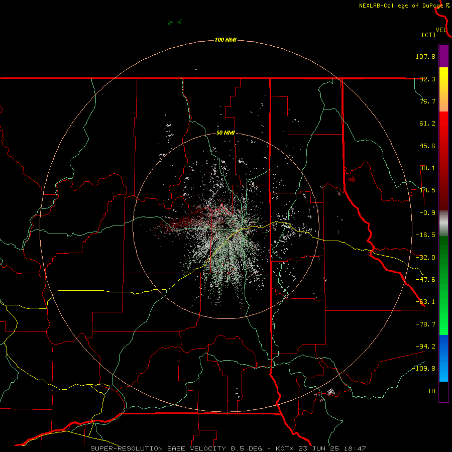Click the 61.2 legend value
452x452 pixels.
[x=427, y=124]
